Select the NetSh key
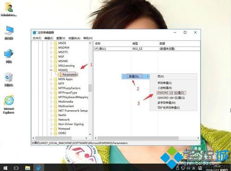Screen dimensions: 231x171 tap(62, 115)
